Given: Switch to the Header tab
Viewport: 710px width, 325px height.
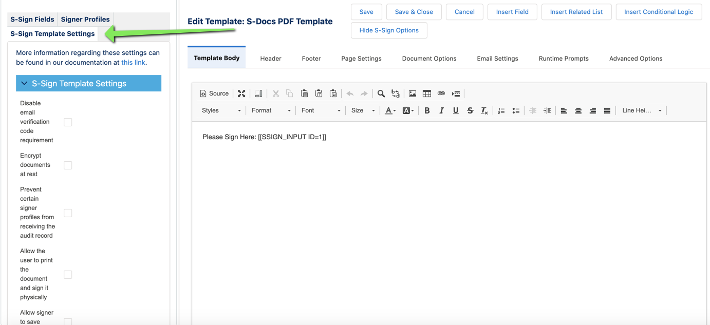Looking at the screenshot, I should (271, 59).
